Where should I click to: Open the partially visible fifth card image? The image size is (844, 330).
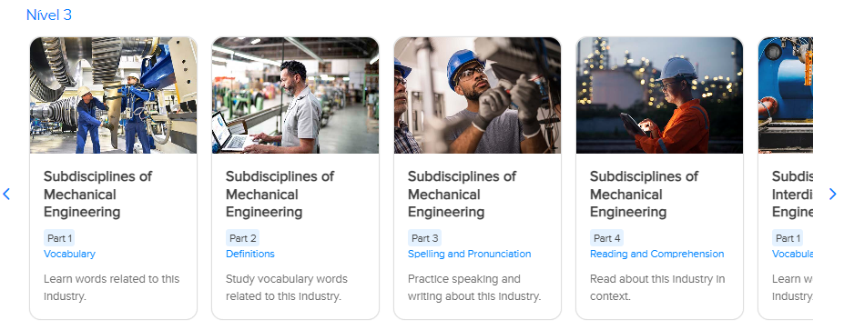click(786, 95)
